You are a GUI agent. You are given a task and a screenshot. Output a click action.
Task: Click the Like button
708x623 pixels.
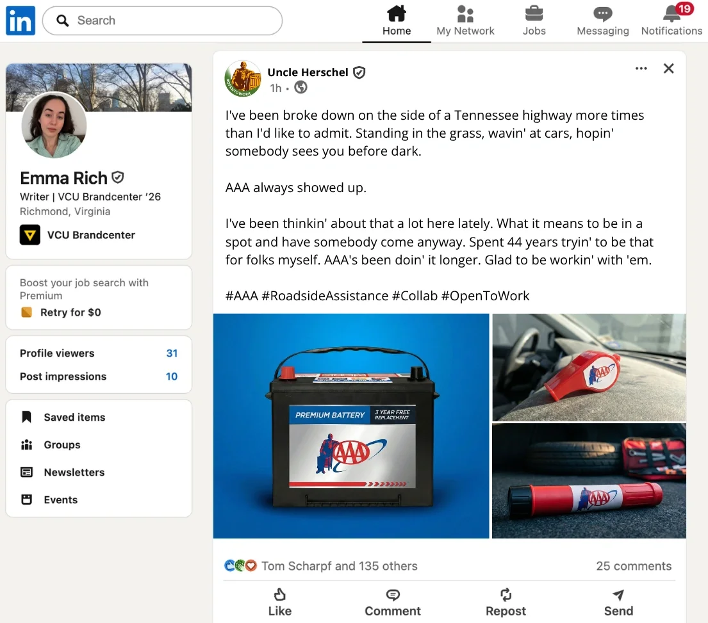click(x=280, y=603)
